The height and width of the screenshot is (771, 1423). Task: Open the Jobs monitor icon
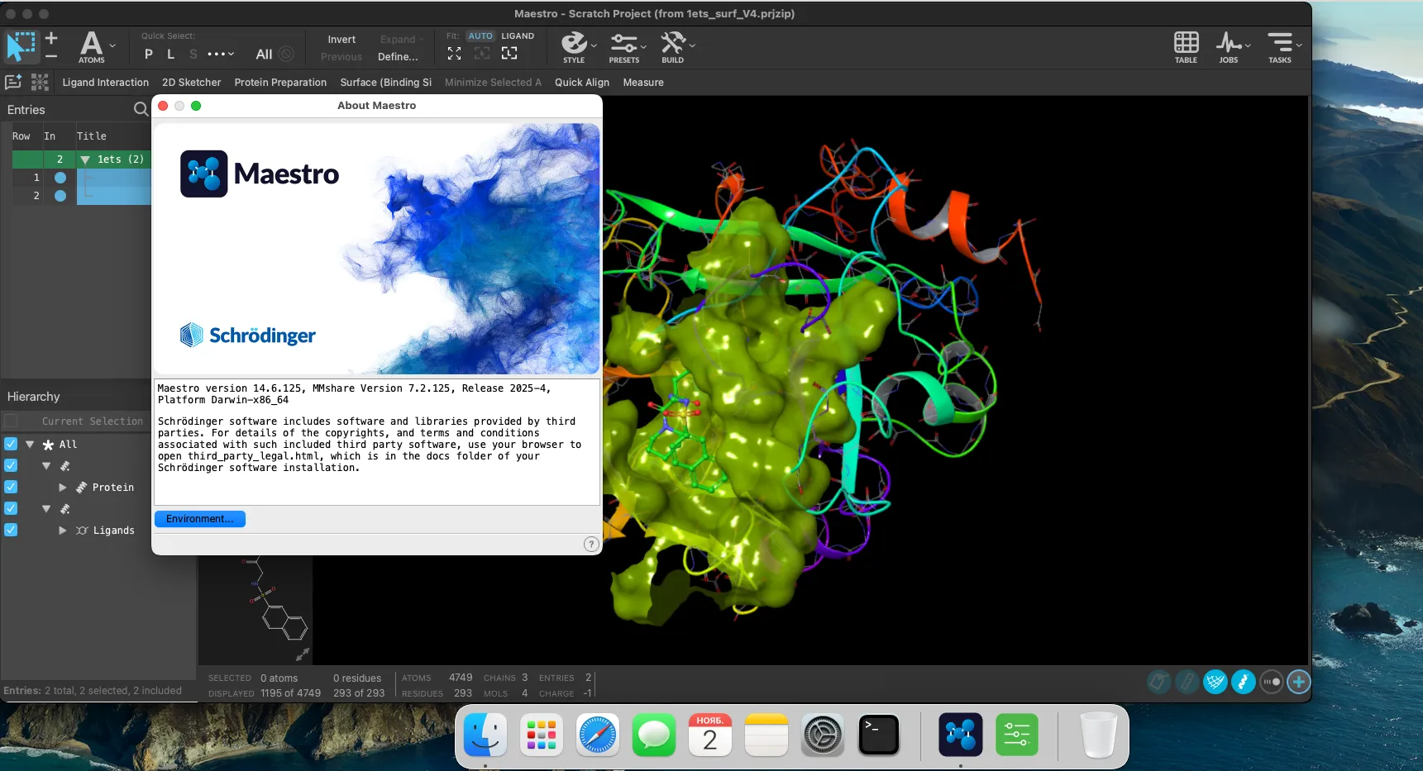[x=1229, y=46]
